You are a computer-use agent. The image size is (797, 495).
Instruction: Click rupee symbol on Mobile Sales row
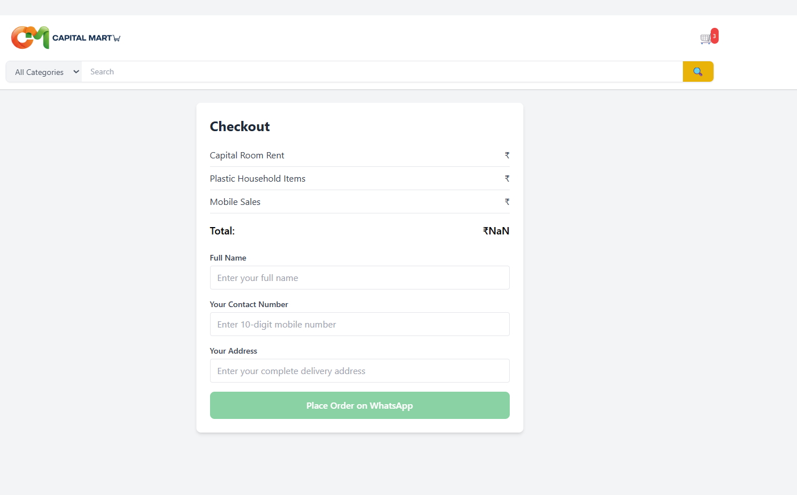pyautogui.click(x=507, y=202)
